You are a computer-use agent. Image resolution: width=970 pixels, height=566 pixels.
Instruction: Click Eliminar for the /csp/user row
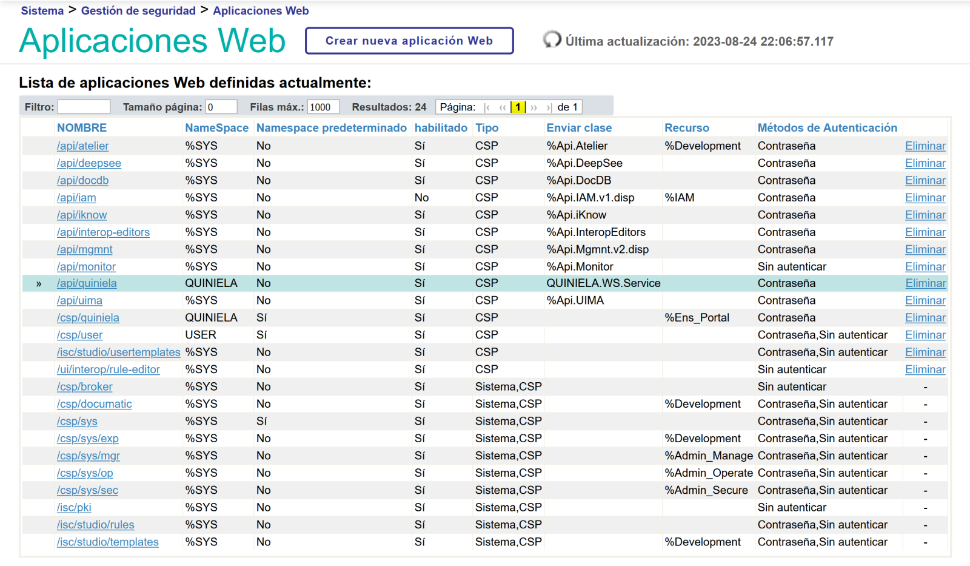click(x=925, y=335)
